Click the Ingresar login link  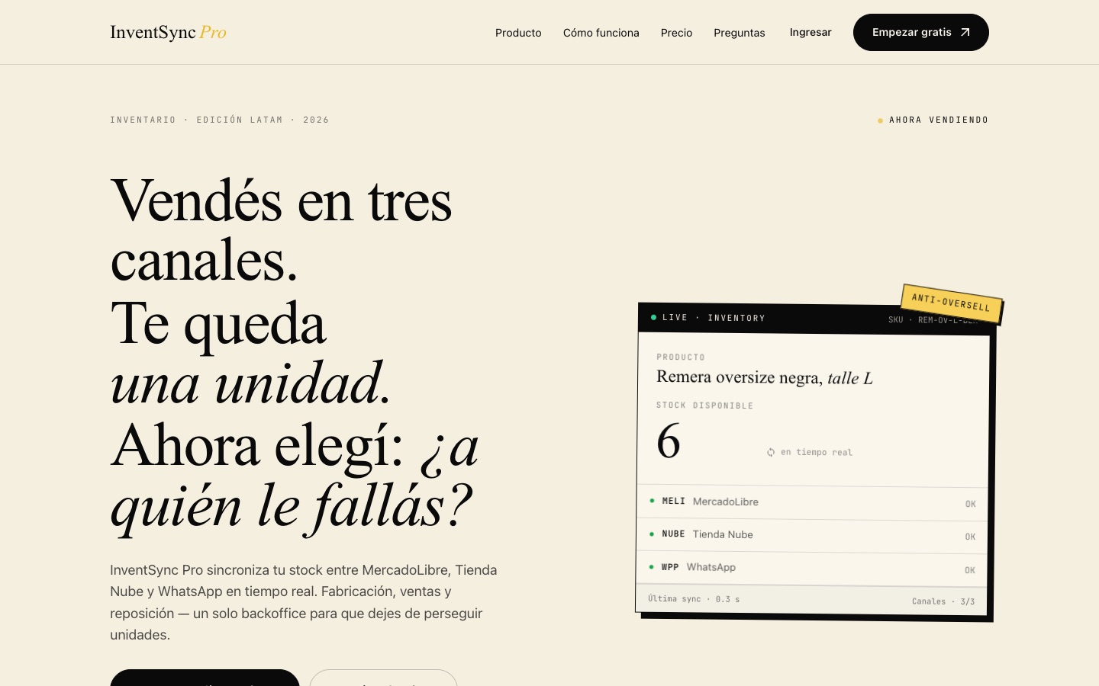pyautogui.click(x=811, y=32)
